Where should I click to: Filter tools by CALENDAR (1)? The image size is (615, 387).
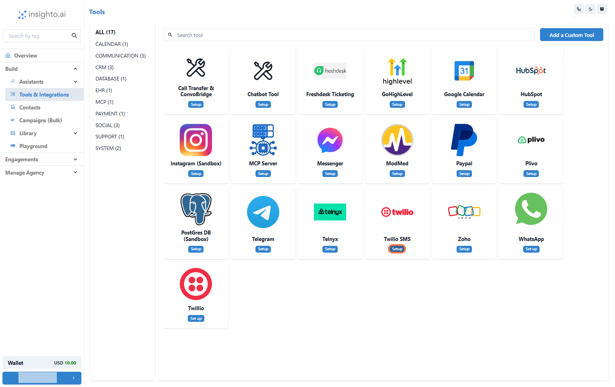pos(112,44)
